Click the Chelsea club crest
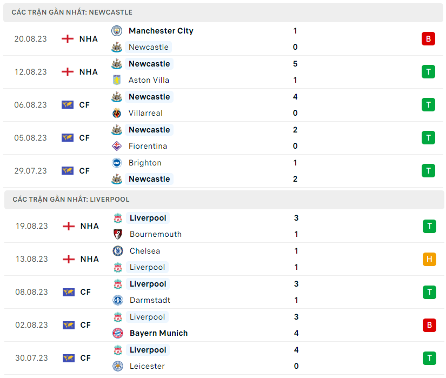This screenshot has height=378, width=446. 118,251
